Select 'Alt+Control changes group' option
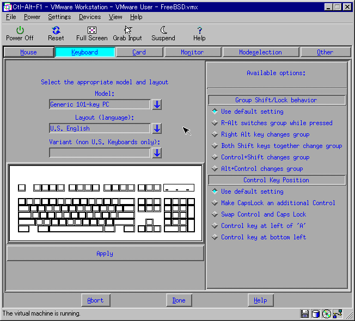This screenshot has height=321, width=355. point(215,169)
